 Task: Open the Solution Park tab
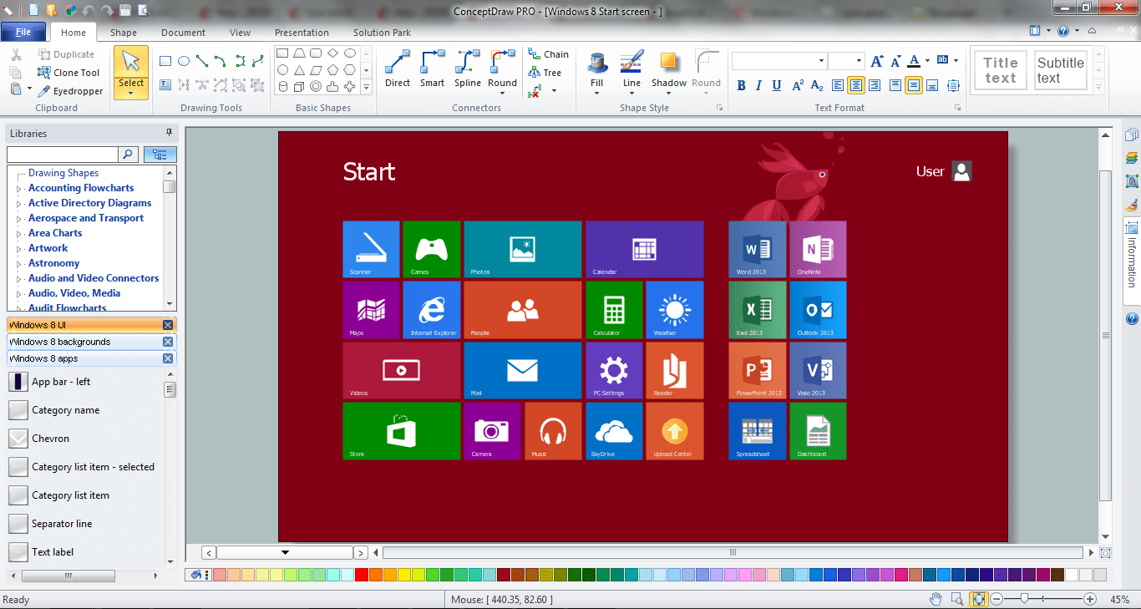382,33
